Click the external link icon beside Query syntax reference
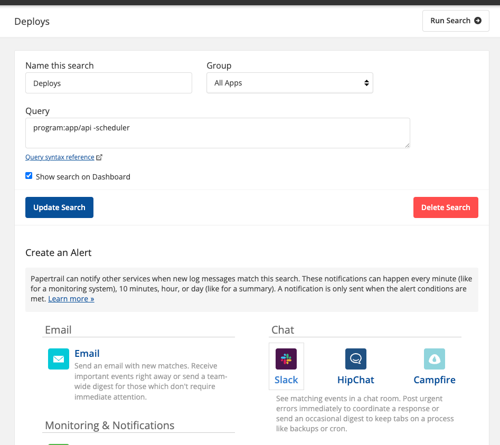 [x=99, y=157]
